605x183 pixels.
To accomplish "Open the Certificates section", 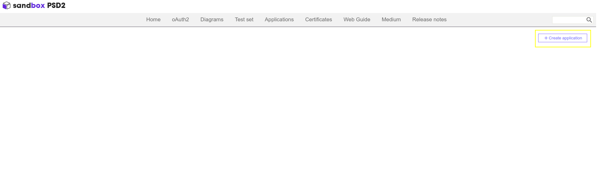I will click(318, 20).
